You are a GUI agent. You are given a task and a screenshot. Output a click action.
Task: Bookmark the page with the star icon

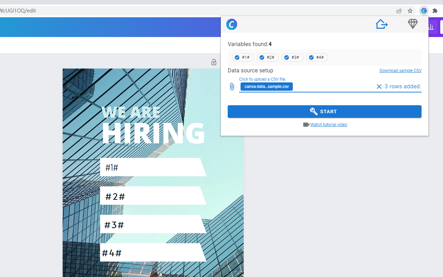pos(410,11)
